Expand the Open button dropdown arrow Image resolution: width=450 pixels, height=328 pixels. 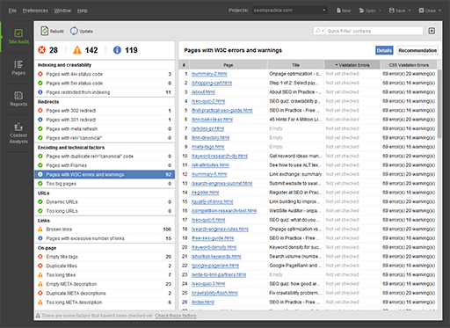point(380,11)
